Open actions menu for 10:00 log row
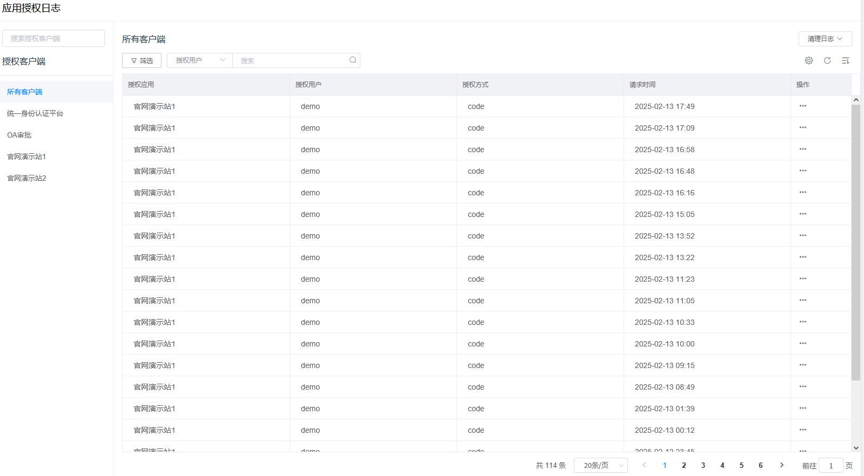 click(x=802, y=344)
